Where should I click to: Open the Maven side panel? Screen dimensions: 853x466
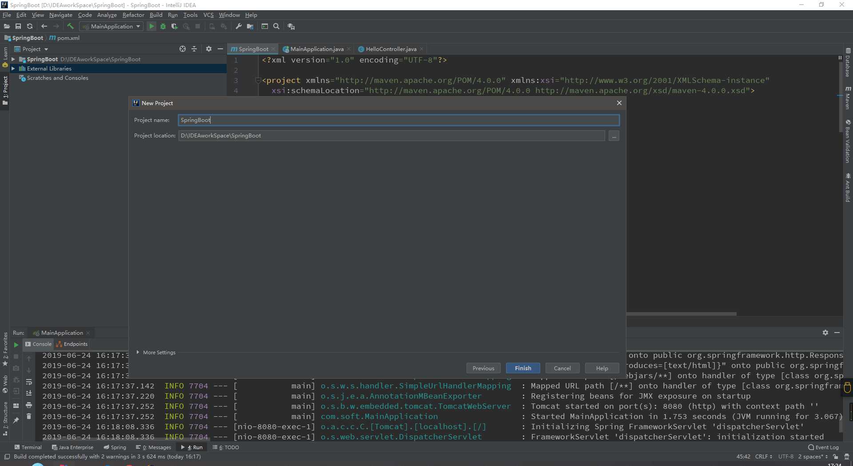(848, 98)
